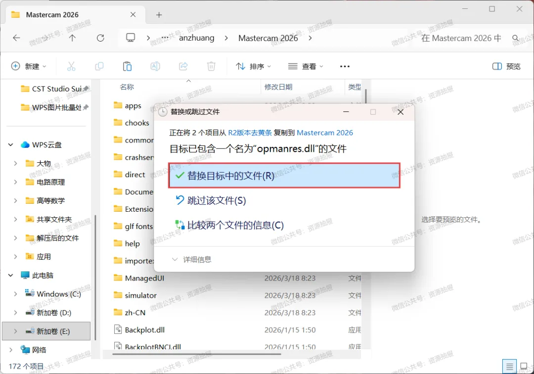Screen dimensions: 534x374
Task: Click the cut scissors icon
Action: pyautogui.click(x=71, y=66)
